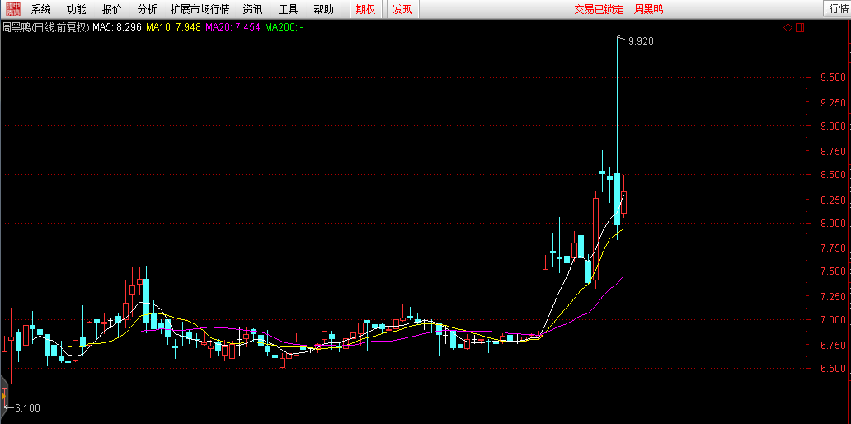Screen dimensions: 851x424
Task: Open the 资讯 menu
Action: pos(252,9)
